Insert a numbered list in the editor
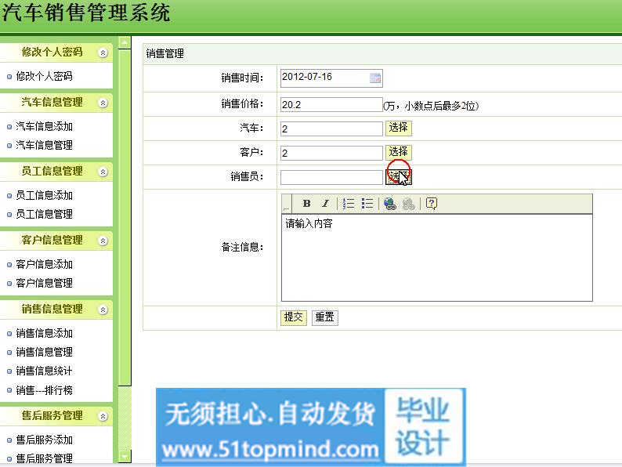This screenshot has height=467, width=622. [349, 204]
